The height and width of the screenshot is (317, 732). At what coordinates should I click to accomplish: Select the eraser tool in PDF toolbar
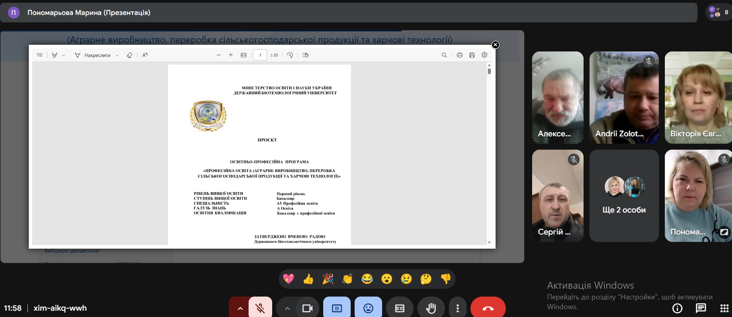(x=130, y=55)
